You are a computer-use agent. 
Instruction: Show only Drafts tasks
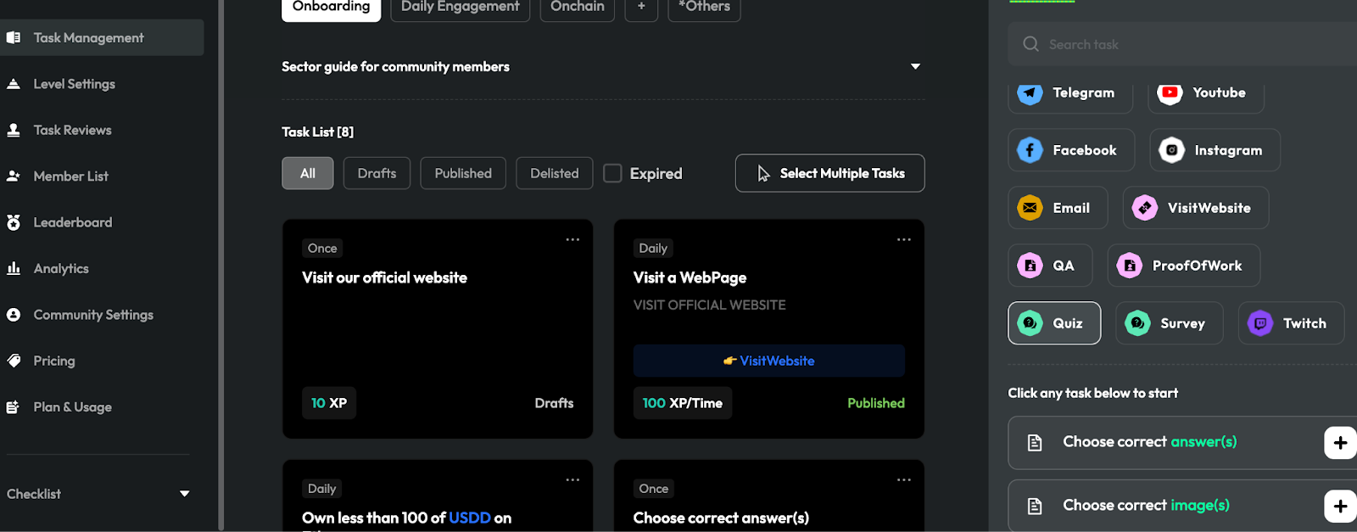[377, 173]
